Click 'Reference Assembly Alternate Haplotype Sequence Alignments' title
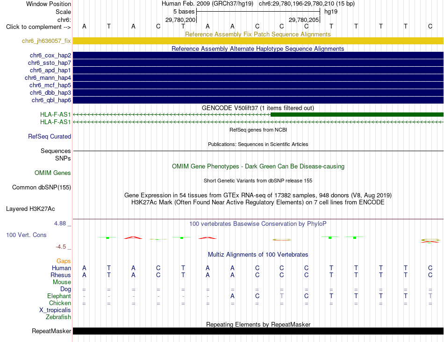The image size is (444, 342). pyautogui.click(x=258, y=49)
